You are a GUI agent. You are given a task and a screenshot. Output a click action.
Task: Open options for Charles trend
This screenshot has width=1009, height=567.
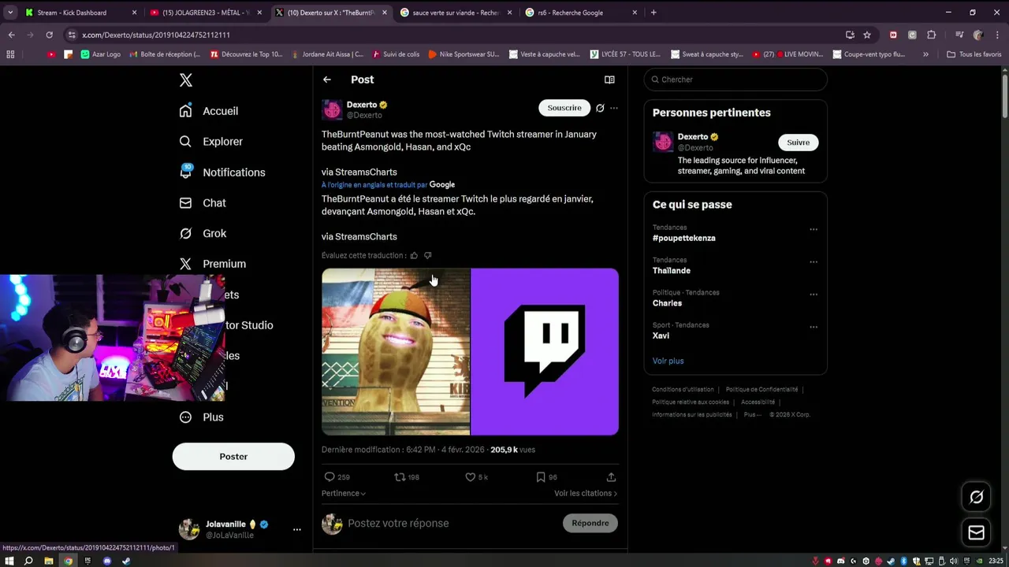(x=814, y=295)
